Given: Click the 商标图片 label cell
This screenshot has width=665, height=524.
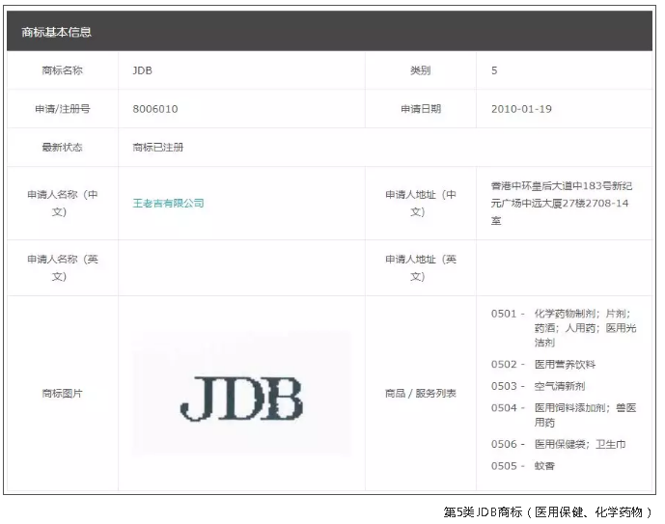Looking at the screenshot, I should point(63,394).
